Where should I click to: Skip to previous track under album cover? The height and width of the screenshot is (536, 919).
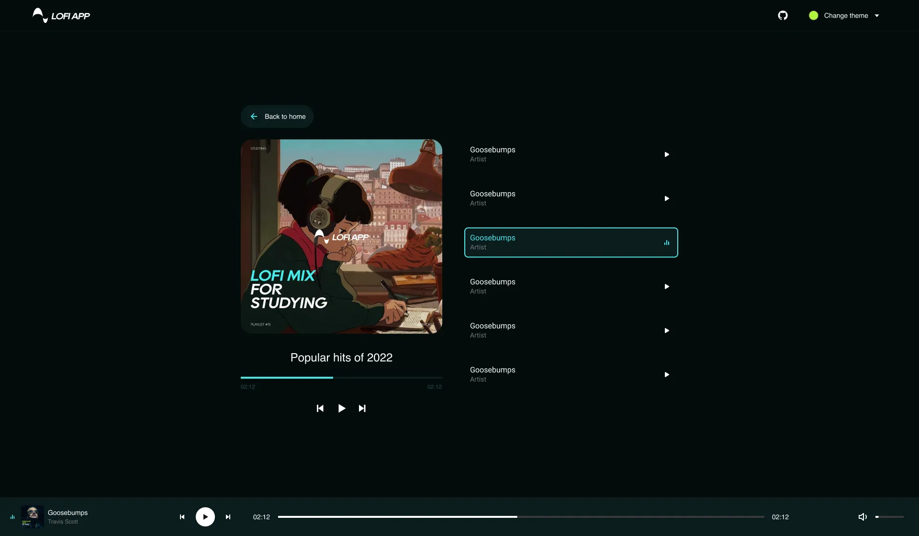[320, 408]
